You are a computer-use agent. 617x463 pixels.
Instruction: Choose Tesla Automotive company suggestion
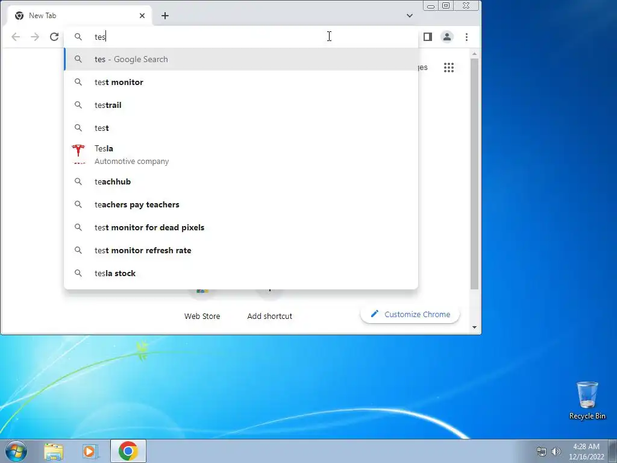(x=241, y=154)
